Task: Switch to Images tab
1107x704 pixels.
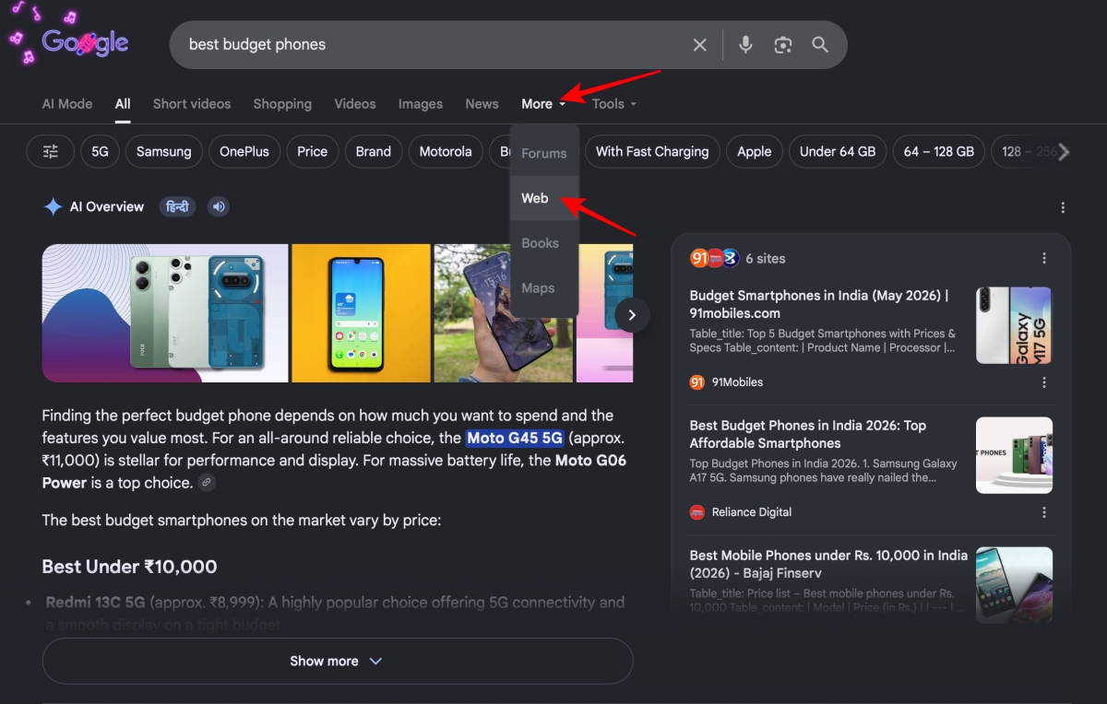Action: pos(421,104)
